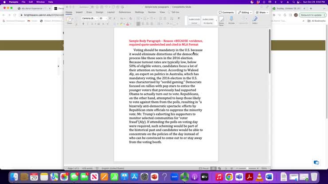Open Finder from the Dock
Image resolution: width=328 pixels, height=184 pixels.
click(x=14, y=177)
